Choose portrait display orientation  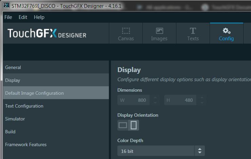coord(134,125)
